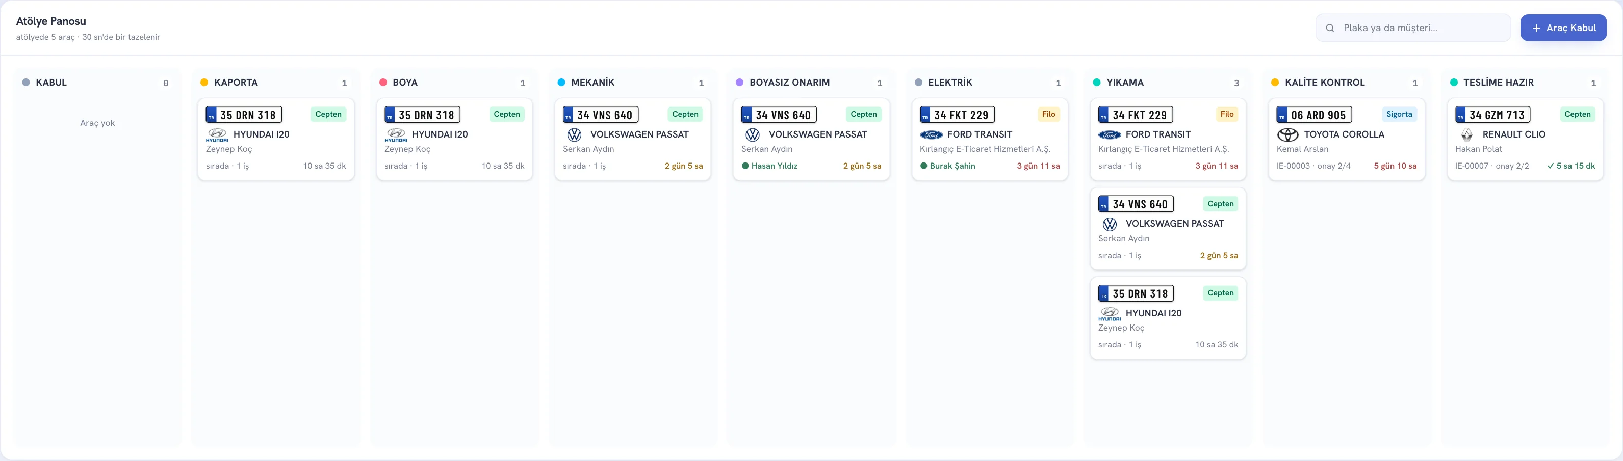This screenshot has height=461, width=1623.
Task: Click the YIKAMA column count 3
Action: (x=1236, y=83)
